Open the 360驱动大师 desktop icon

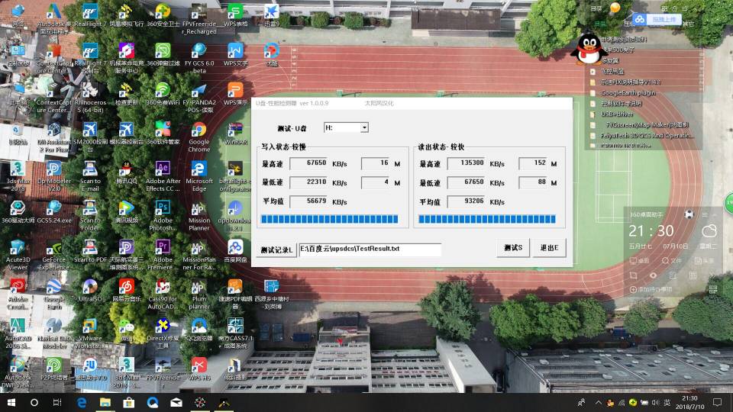click(x=18, y=211)
